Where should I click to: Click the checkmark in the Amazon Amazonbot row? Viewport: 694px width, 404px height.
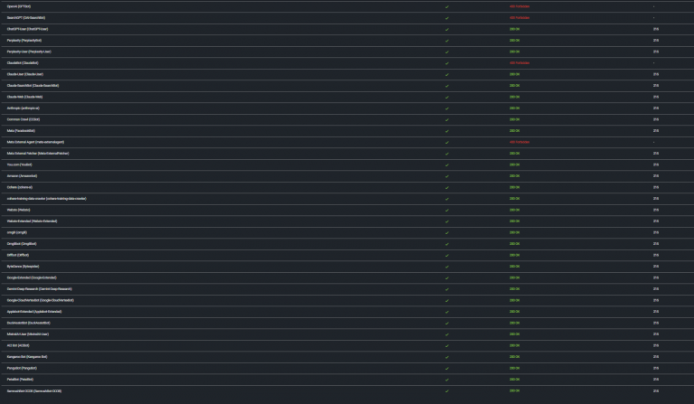(x=446, y=175)
